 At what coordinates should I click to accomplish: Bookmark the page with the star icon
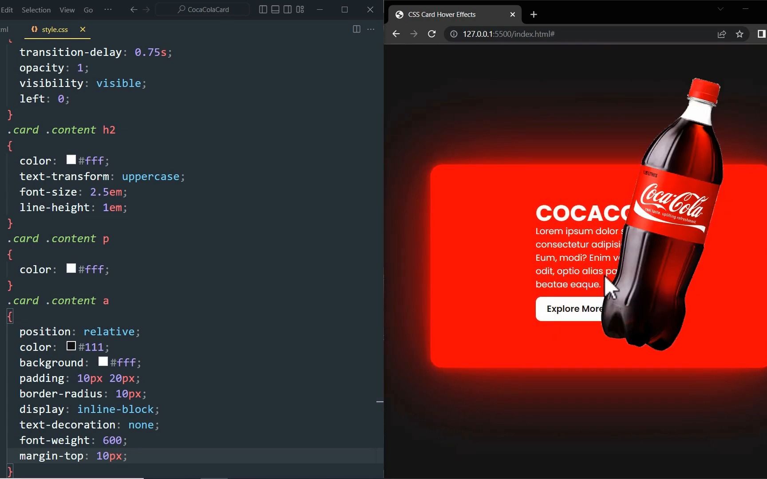740,34
